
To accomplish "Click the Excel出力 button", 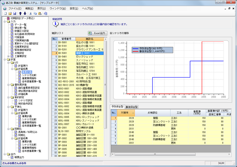I will tap(97, 33).
